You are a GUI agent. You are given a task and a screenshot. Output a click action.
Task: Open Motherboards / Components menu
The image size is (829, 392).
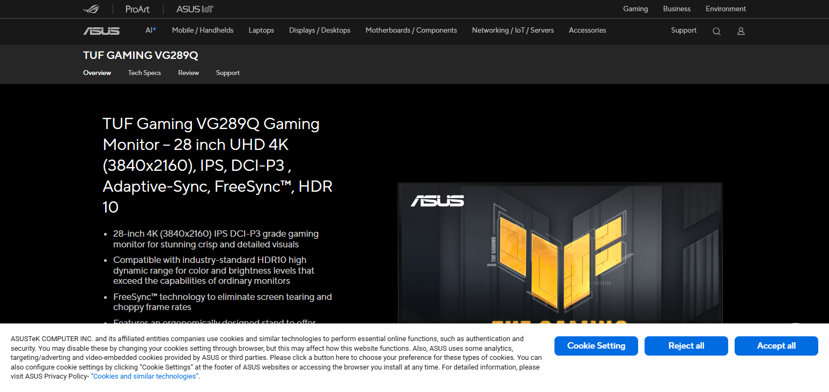(411, 31)
